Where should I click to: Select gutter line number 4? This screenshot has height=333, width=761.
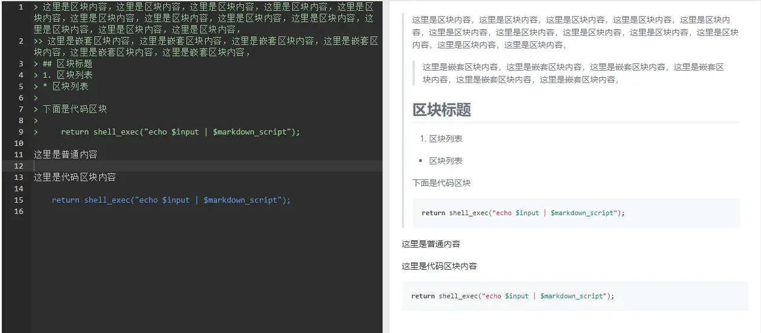(21, 75)
